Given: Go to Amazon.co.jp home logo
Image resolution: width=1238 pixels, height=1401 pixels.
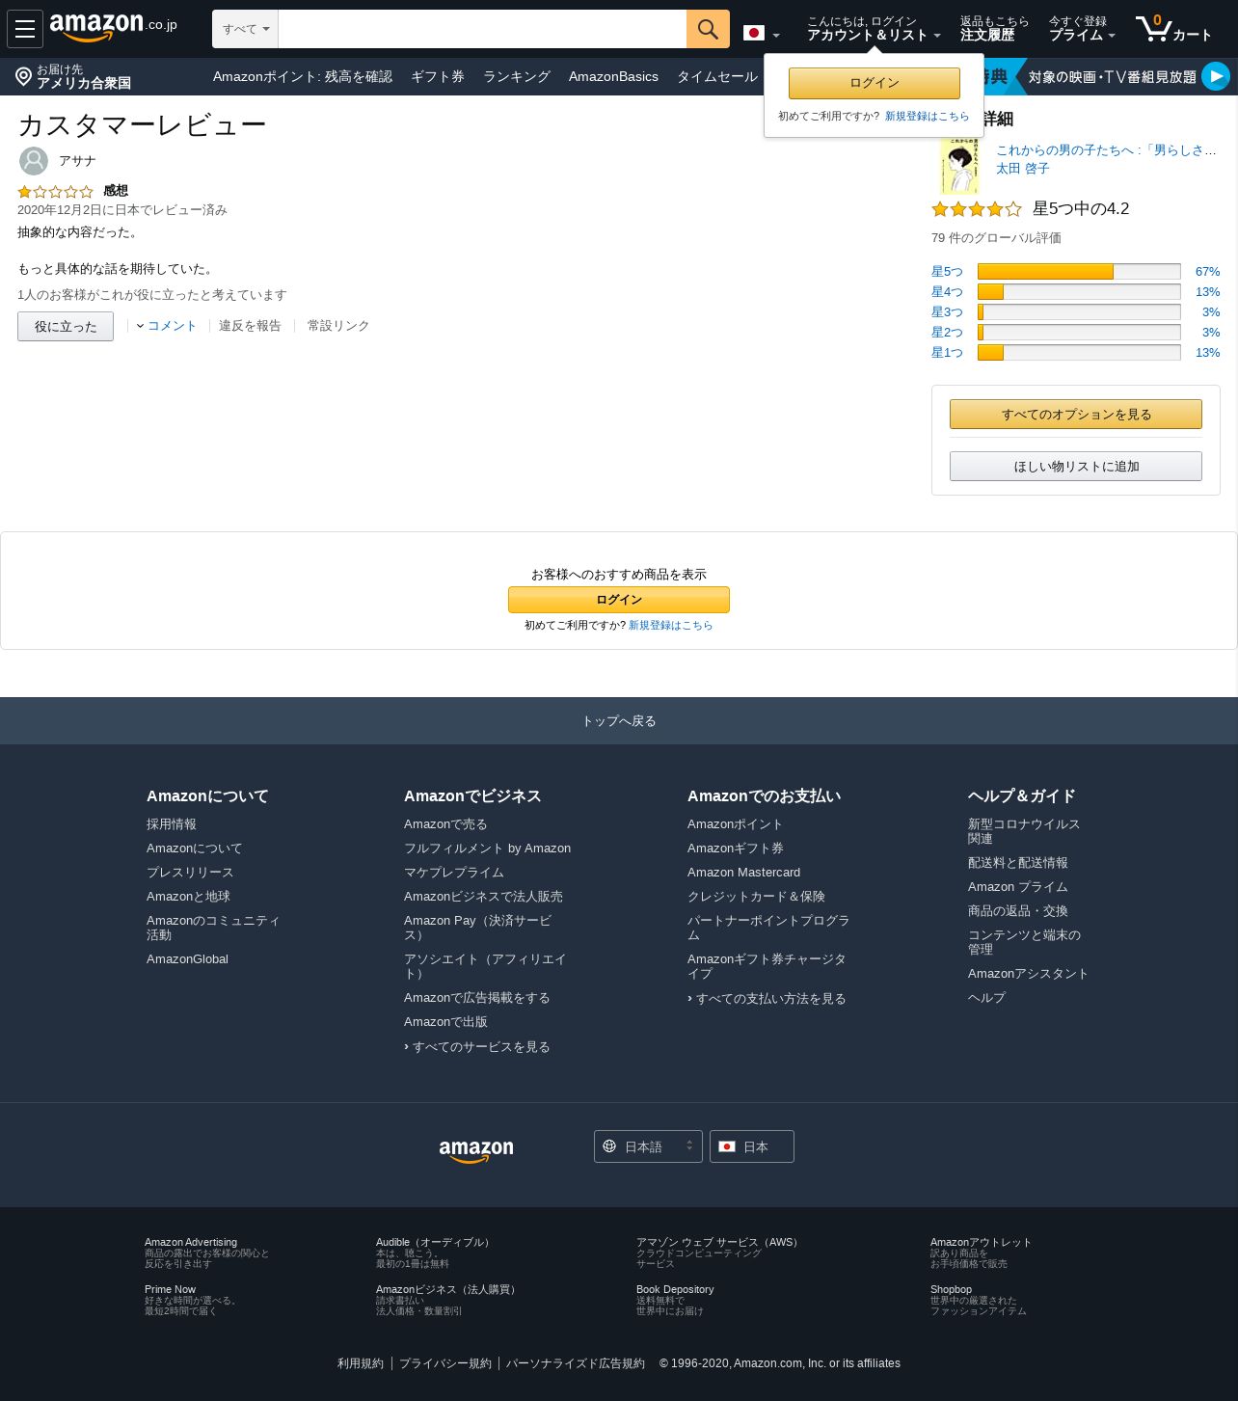Looking at the screenshot, I should (x=113, y=28).
